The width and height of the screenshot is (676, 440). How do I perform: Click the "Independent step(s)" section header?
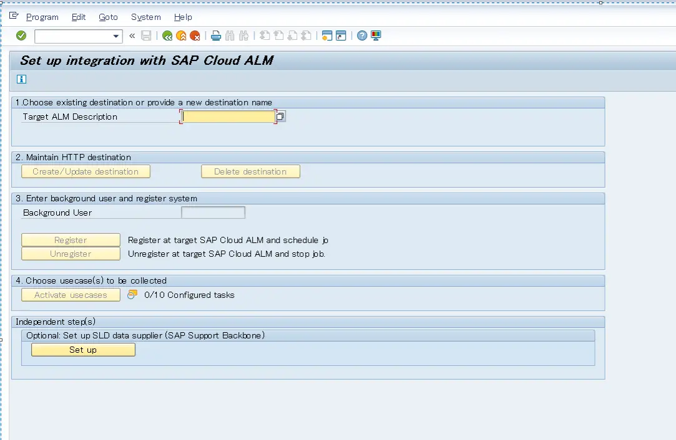[55, 322]
